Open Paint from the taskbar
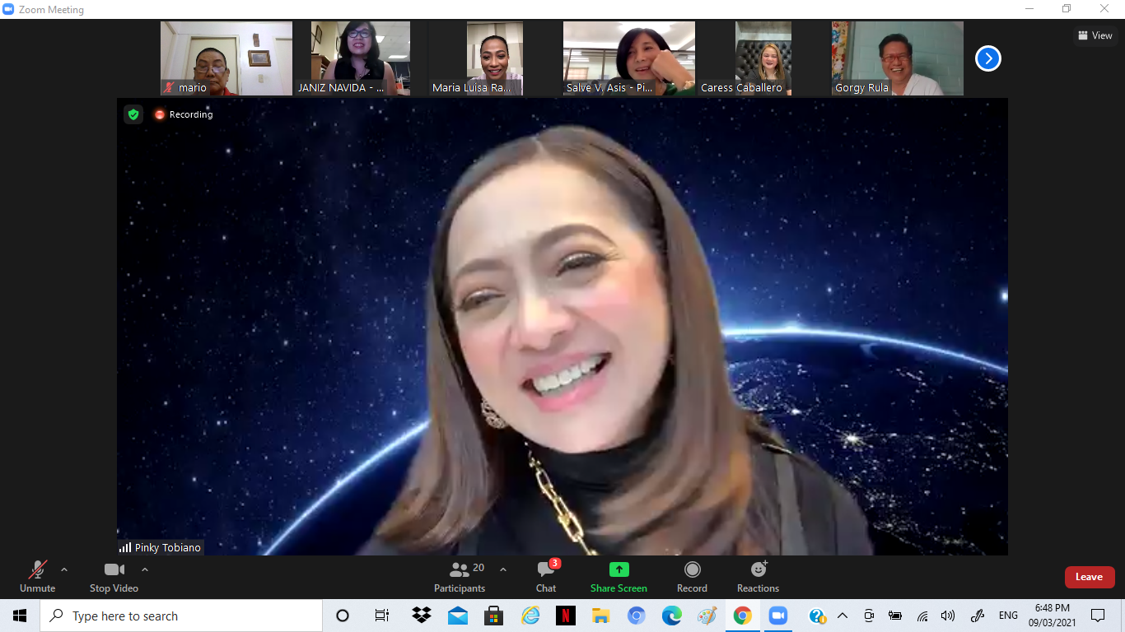Image resolution: width=1125 pixels, height=632 pixels. tap(707, 616)
